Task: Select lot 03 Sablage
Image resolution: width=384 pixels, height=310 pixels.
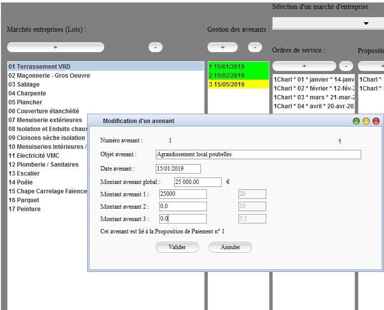Action: coord(106,85)
